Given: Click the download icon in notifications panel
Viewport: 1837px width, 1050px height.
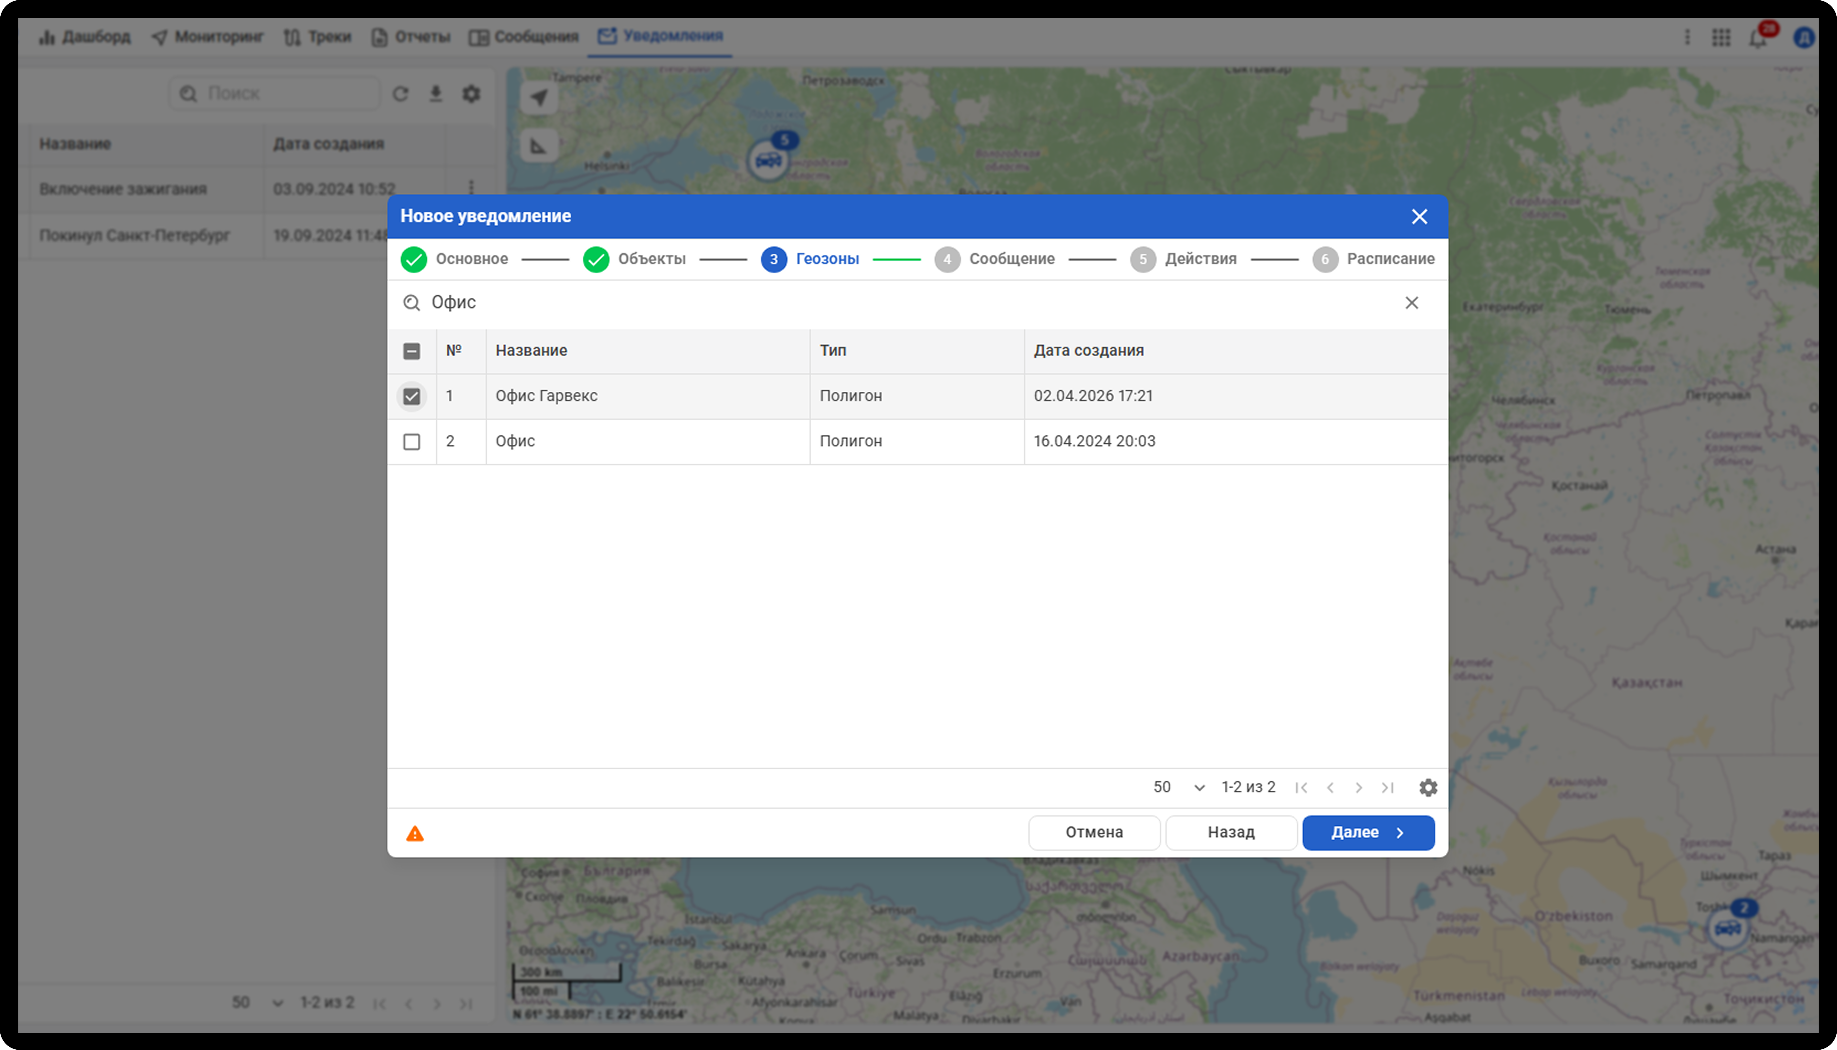Looking at the screenshot, I should tap(436, 94).
